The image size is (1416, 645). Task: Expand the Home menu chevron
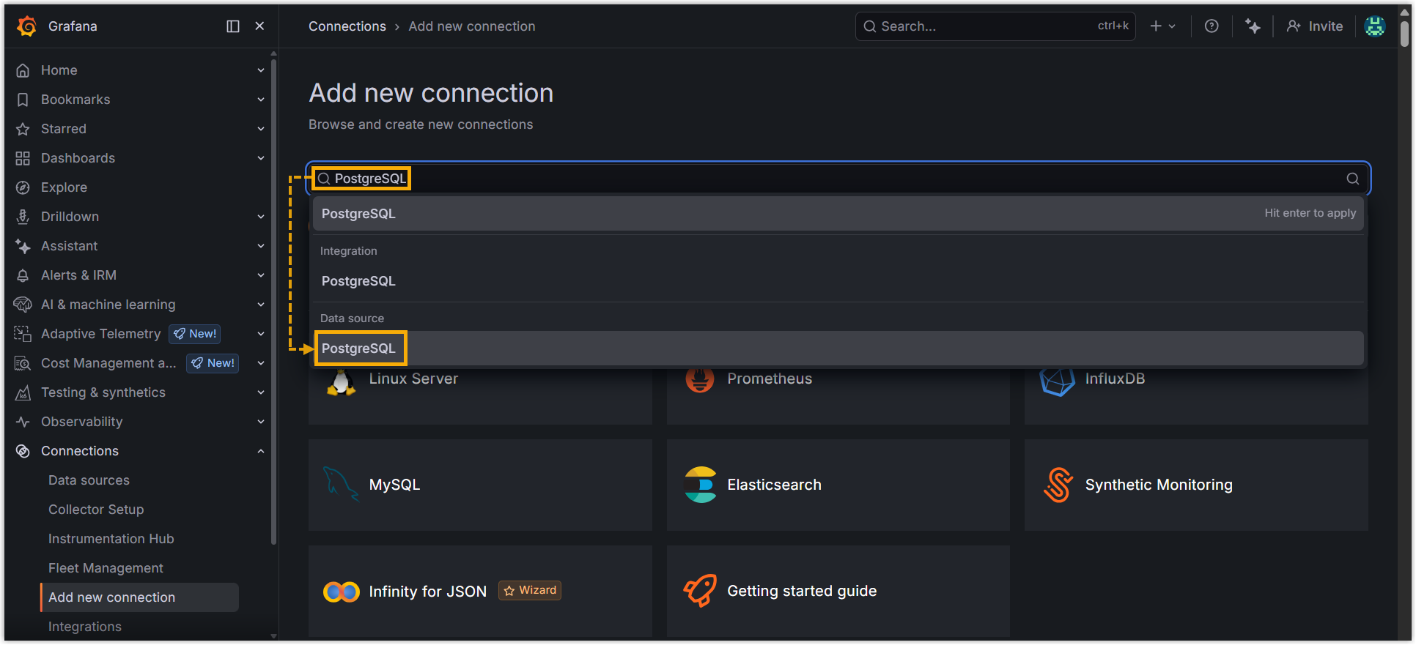point(261,70)
